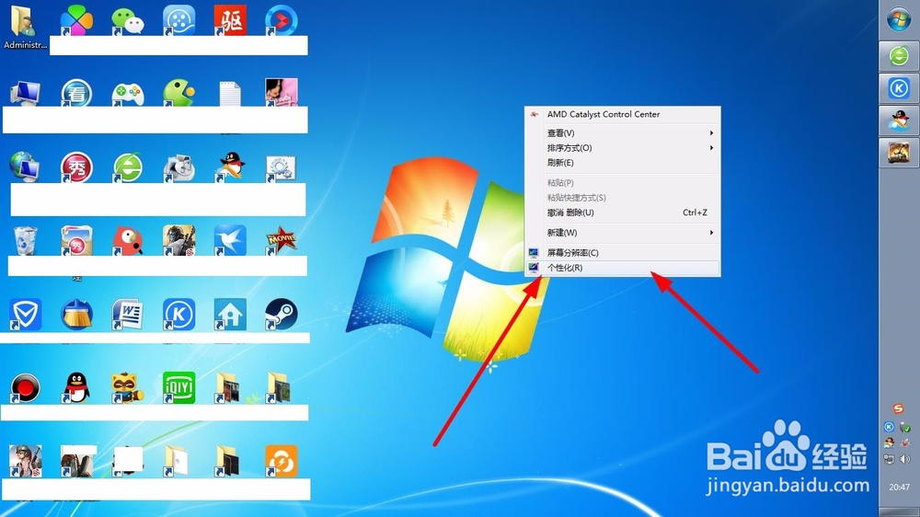Viewport: 920px width, 517px height.
Task: Launch the red Movie star shortcut
Action: click(281, 241)
